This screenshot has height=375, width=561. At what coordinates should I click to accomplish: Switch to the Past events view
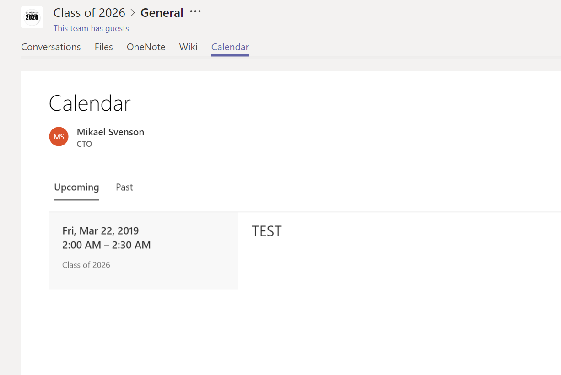(x=124, y=187)
